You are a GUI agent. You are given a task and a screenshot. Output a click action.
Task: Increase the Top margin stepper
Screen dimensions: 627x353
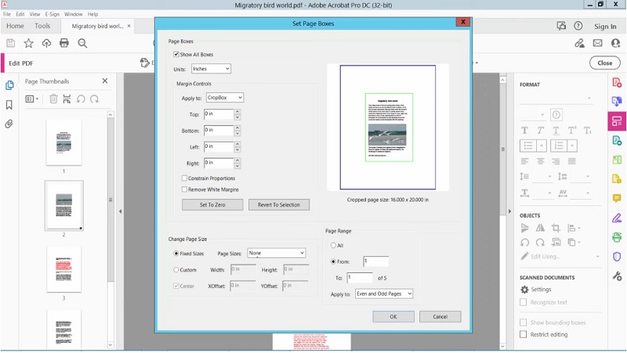coord(237,111)
